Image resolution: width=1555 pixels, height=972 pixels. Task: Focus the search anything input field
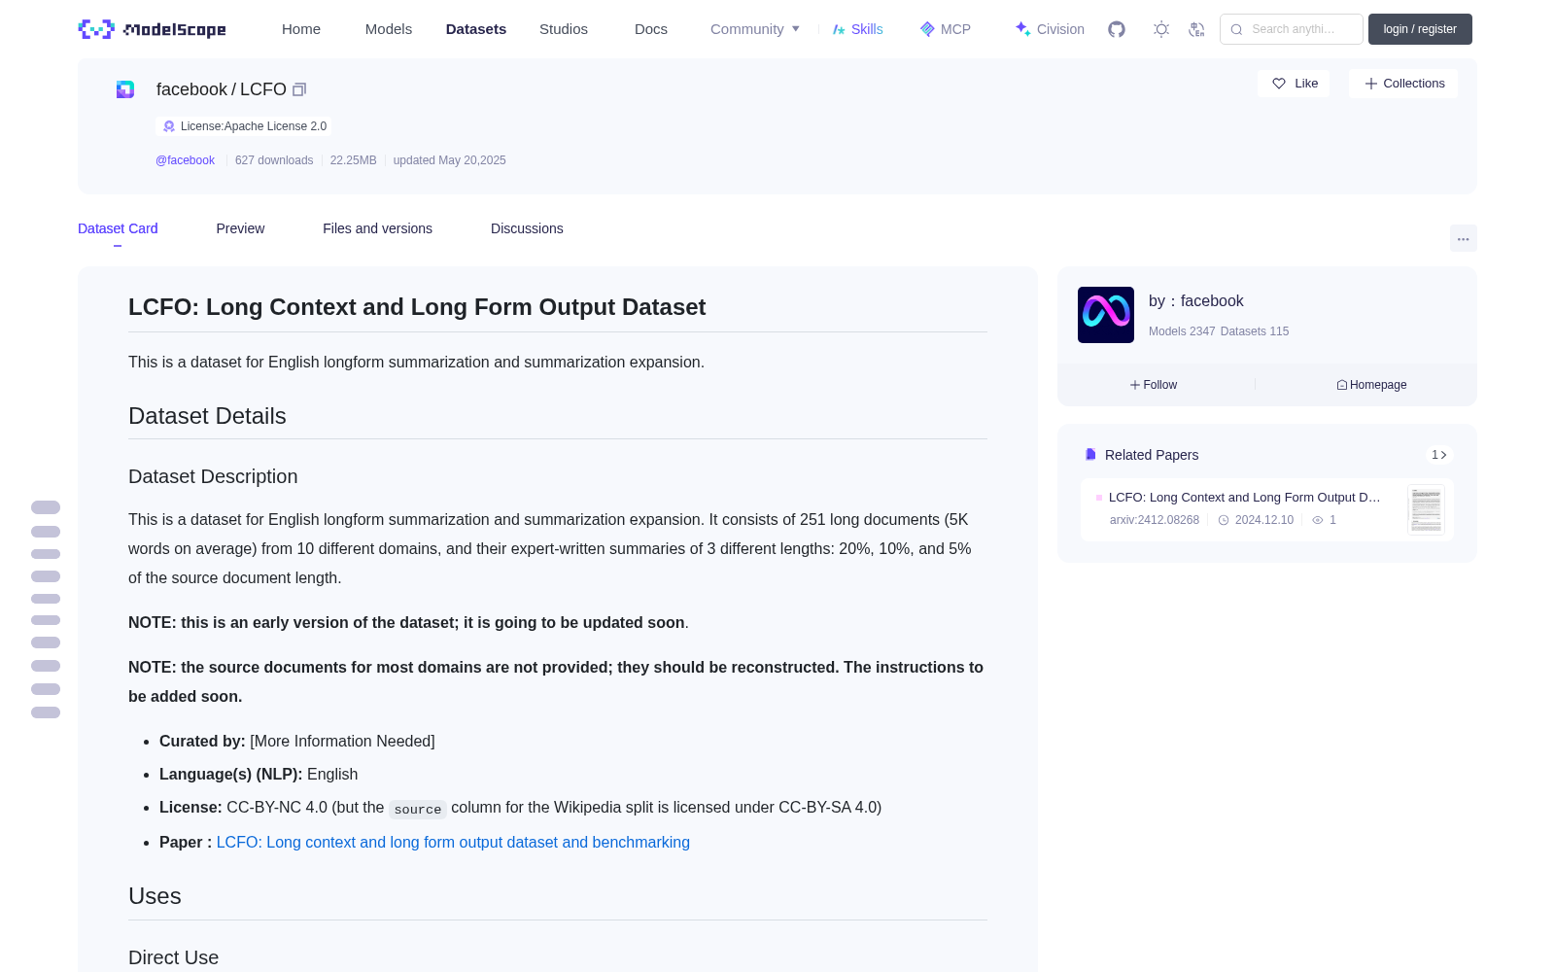click(x=1293, y=29)
